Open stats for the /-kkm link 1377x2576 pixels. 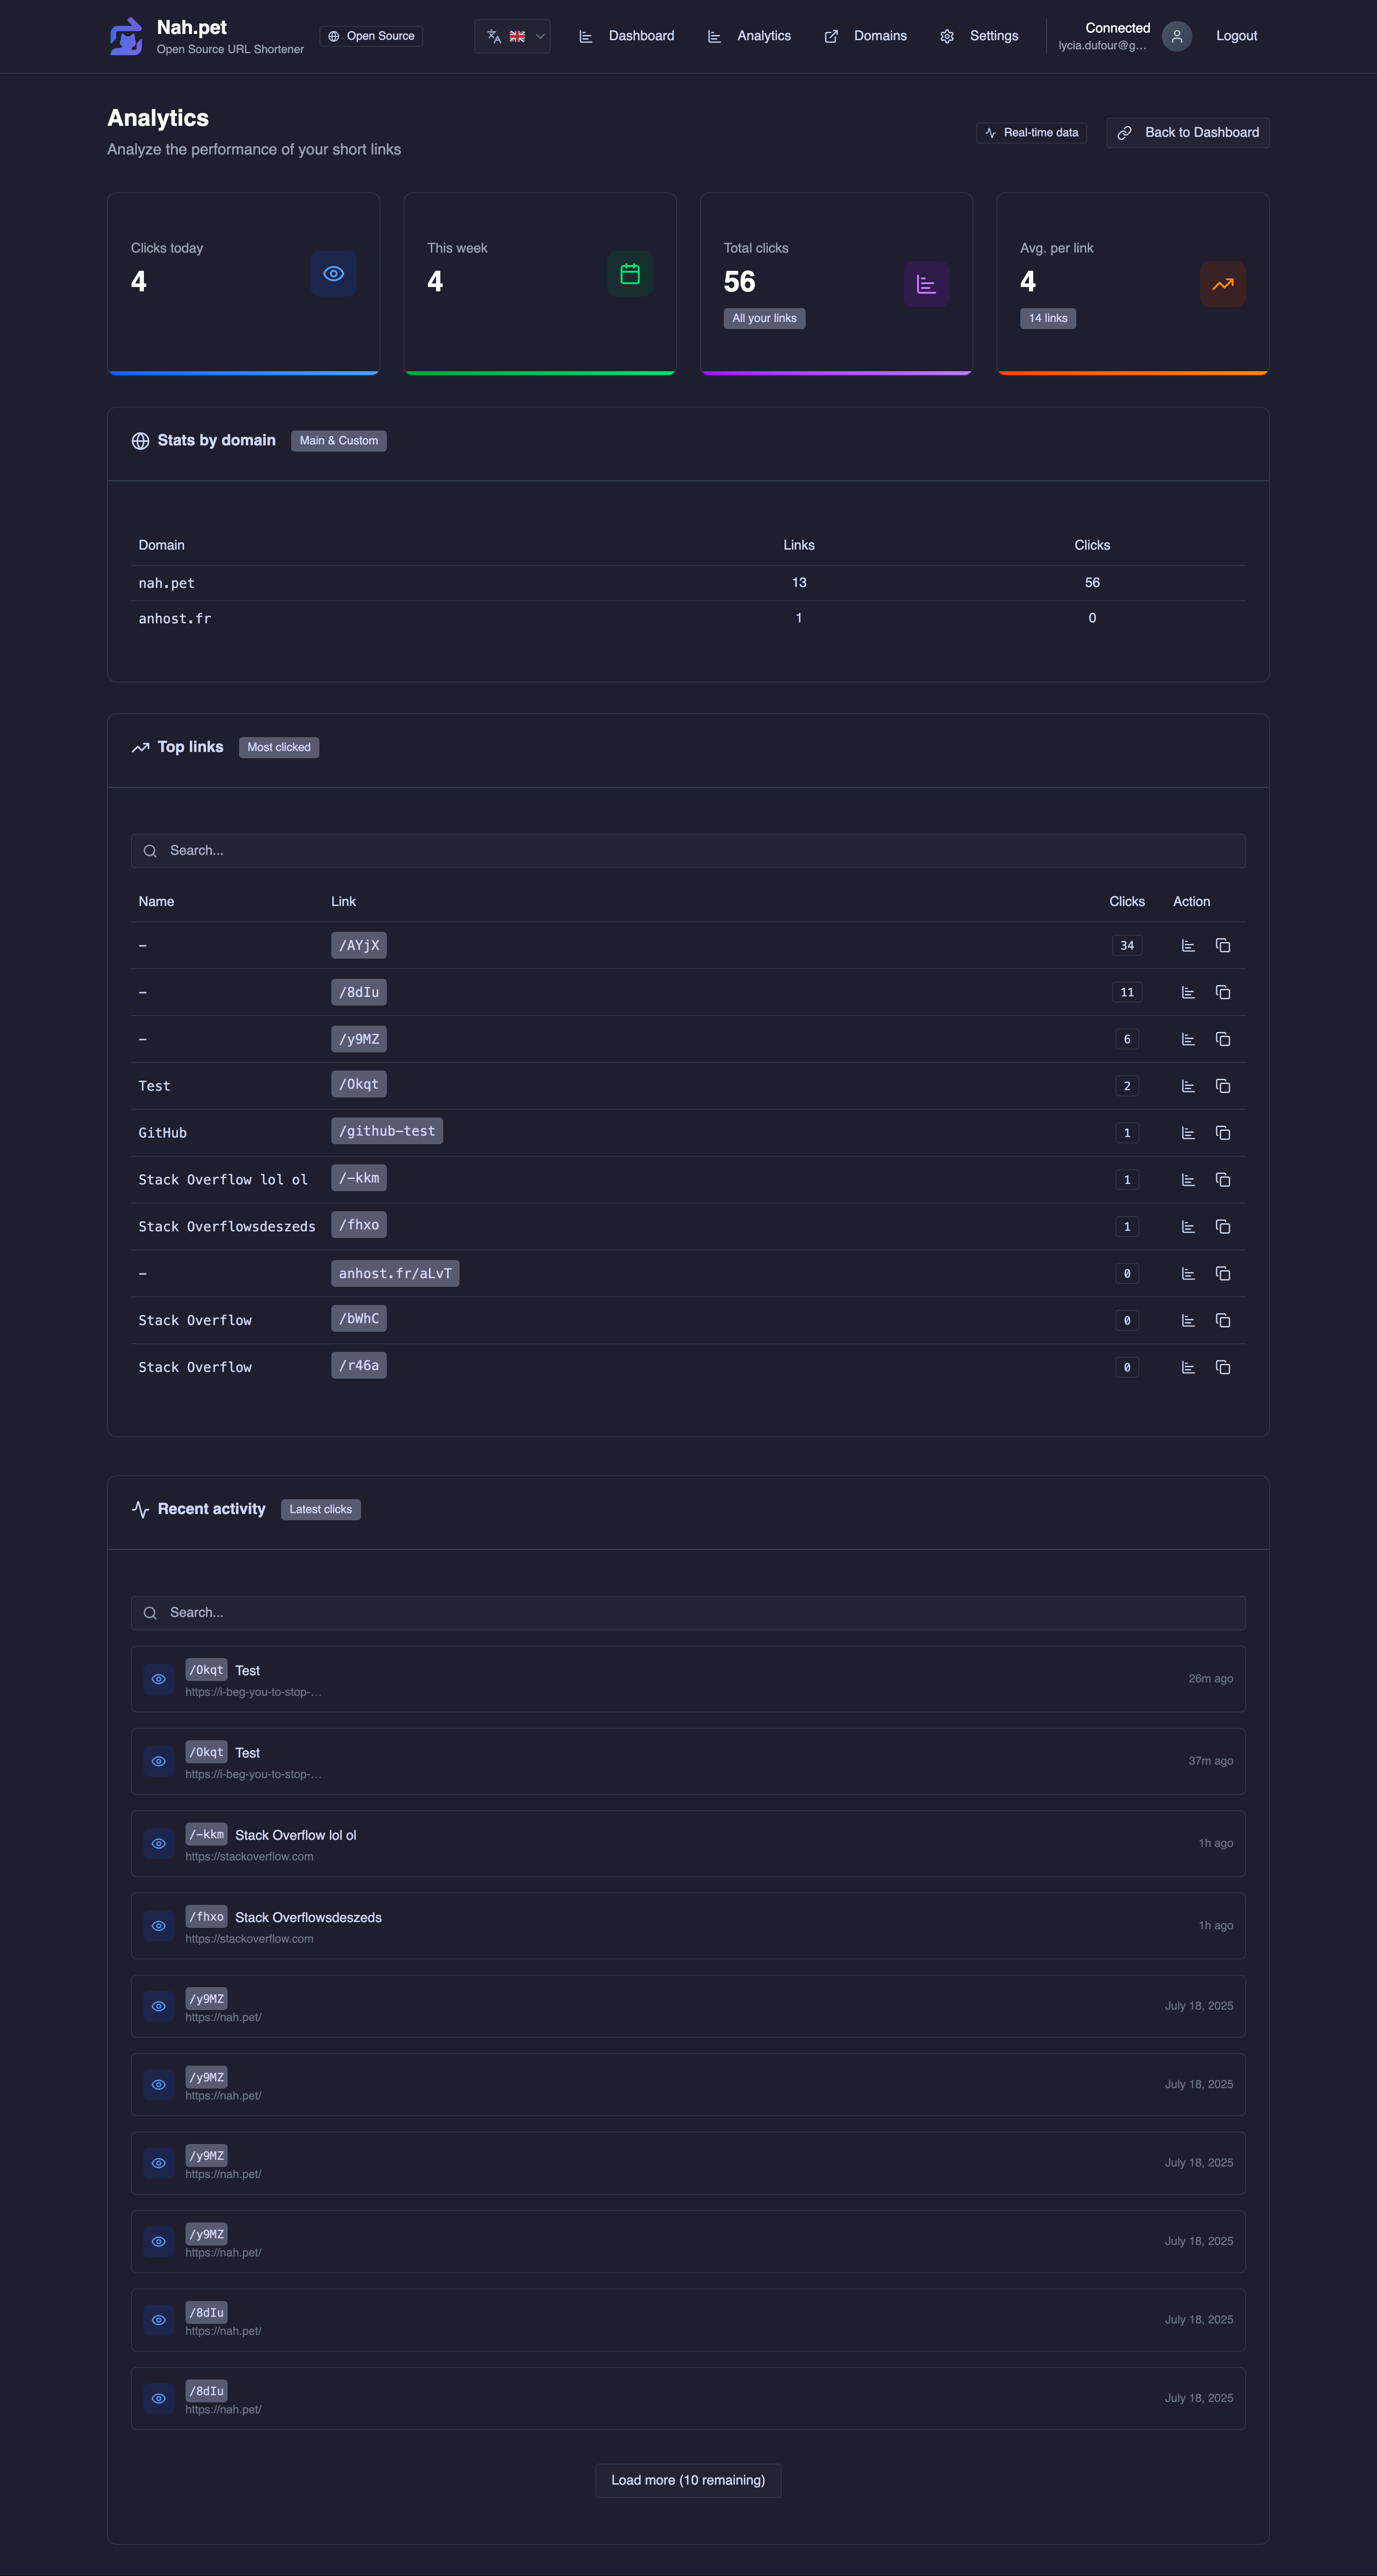1188,1180
